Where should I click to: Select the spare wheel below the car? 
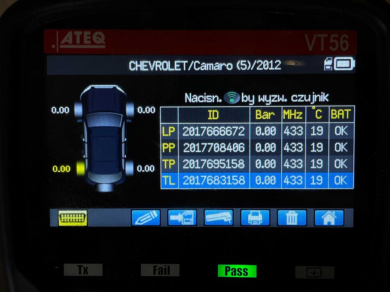pyautogui.click(x=105, y=188)
